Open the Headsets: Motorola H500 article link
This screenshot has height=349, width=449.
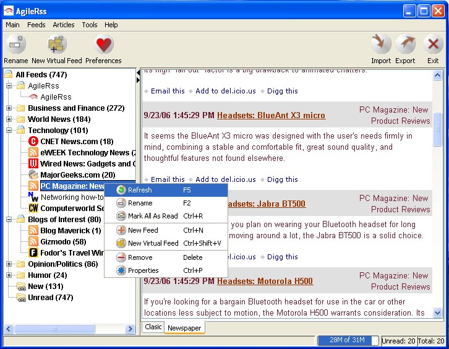point(265,281)
